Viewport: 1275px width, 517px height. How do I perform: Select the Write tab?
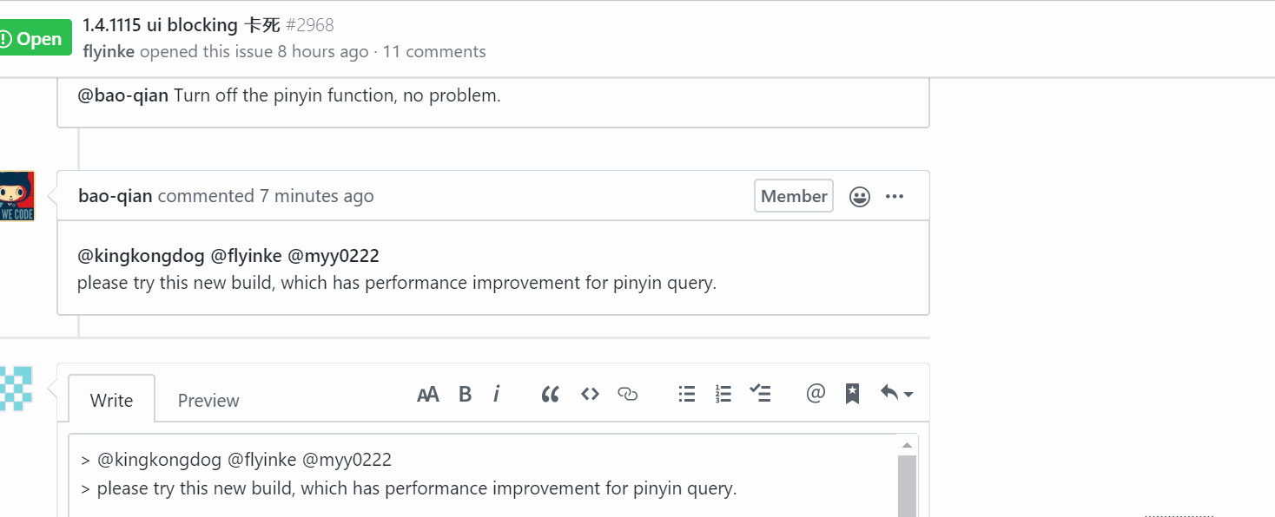(x=111, y=401)
